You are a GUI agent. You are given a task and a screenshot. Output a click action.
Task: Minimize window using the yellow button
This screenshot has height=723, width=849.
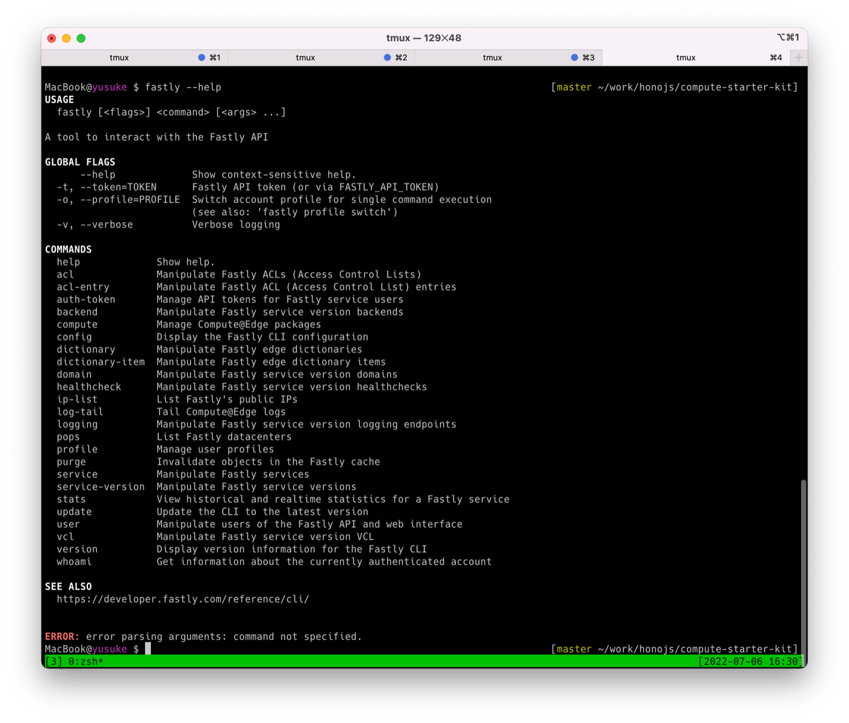(67, 38)
